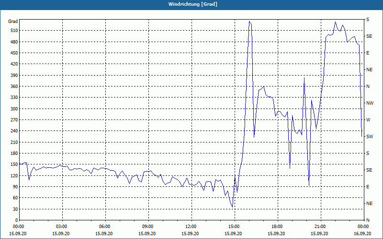
Task: Click the 03:00 time label
Action: [63, 227]
